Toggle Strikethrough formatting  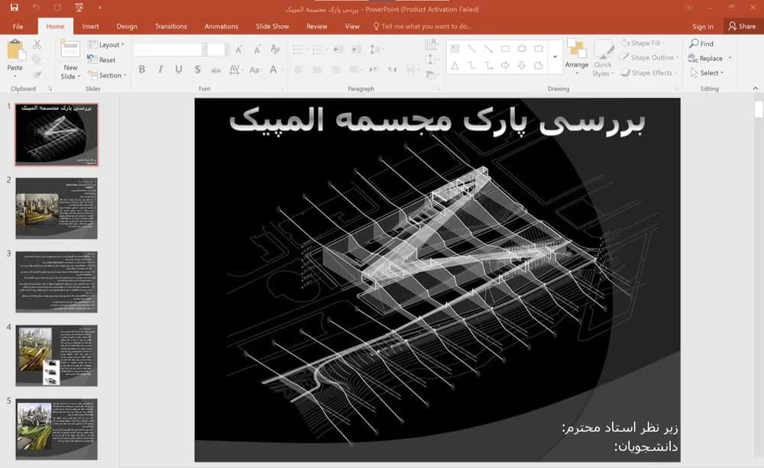(x=216, y=69)
